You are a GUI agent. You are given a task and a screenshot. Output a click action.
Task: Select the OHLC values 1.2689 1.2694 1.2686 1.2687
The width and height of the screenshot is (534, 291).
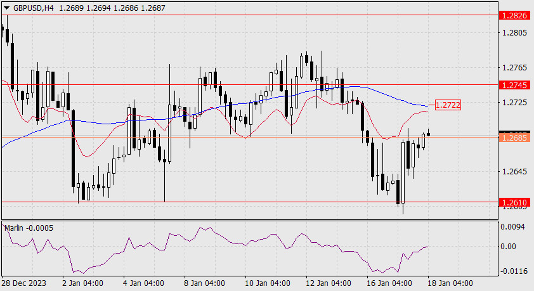(112, 8)
